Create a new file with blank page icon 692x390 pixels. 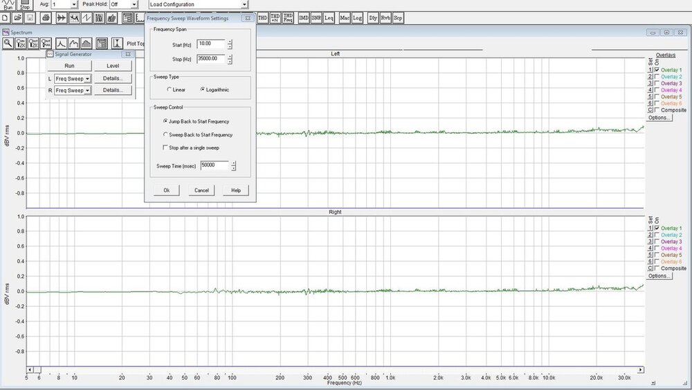[5, 18]
